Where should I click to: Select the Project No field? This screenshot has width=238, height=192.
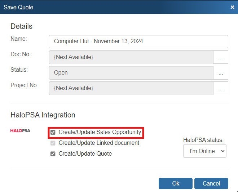point(131,88)
